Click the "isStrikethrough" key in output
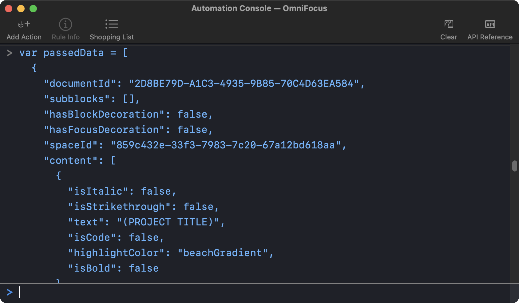 (119, 207)
